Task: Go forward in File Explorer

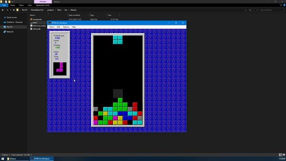Action: [7, 10]
